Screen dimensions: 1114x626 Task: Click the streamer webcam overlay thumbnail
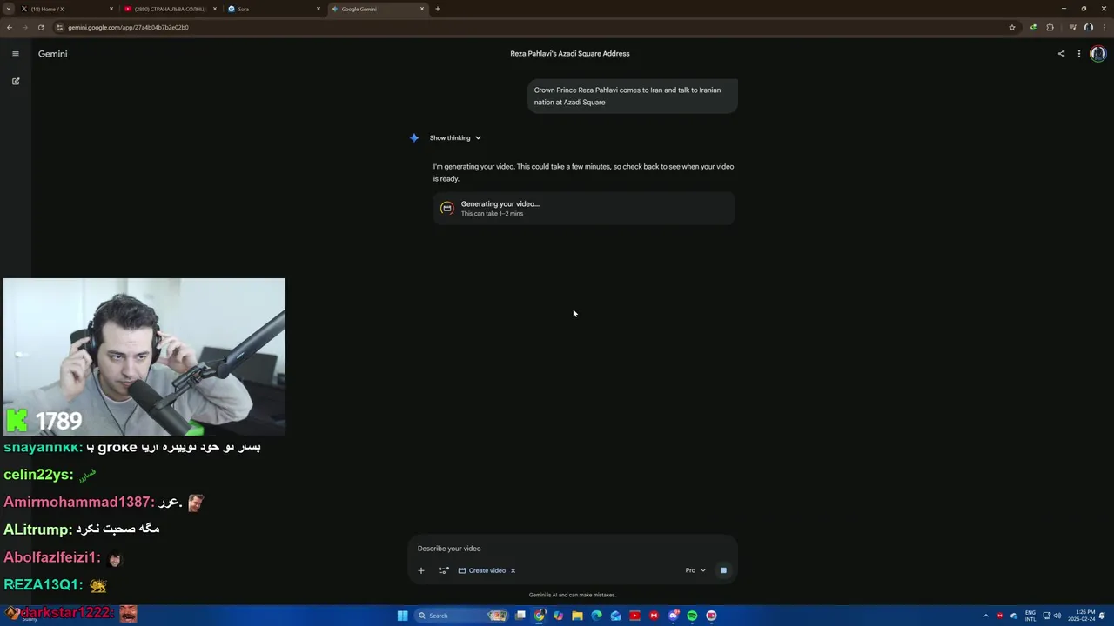pyautogui.click(x=144, y=356)
